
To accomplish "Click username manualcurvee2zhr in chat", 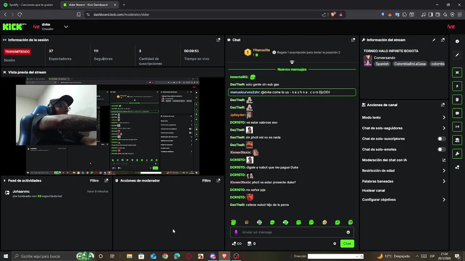I will click(x=245, y=92).
